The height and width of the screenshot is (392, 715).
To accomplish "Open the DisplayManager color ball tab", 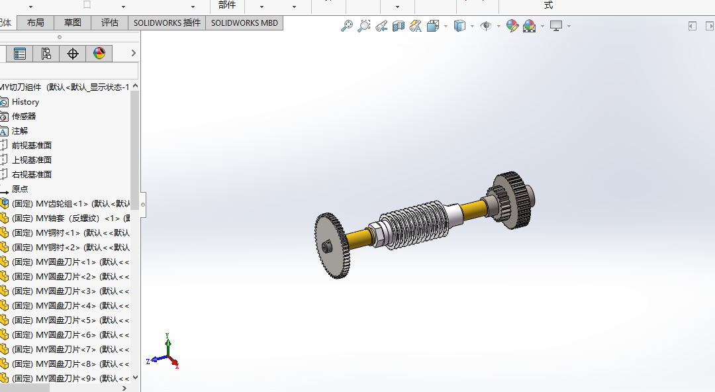I will pyautogui.click(x=99, y=54).
